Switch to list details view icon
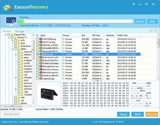The width and height of the screenshot is (160, 125). tap(156, 31)
